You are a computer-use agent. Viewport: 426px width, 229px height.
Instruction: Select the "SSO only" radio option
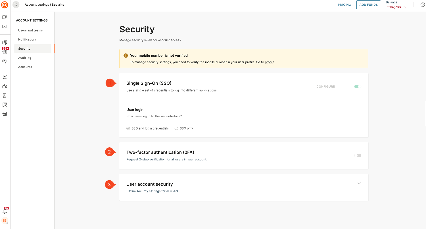(176, 128)
